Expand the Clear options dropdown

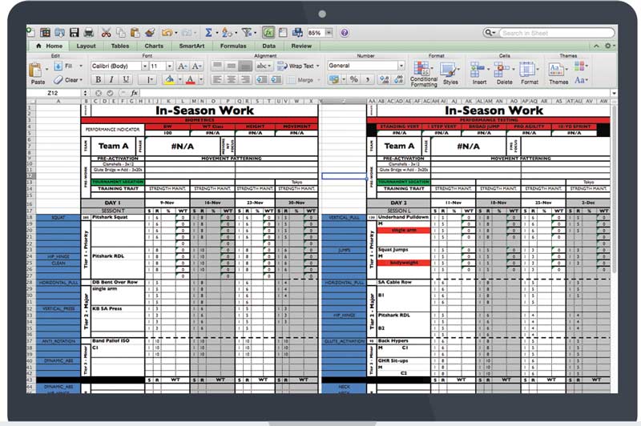point(82,79)
